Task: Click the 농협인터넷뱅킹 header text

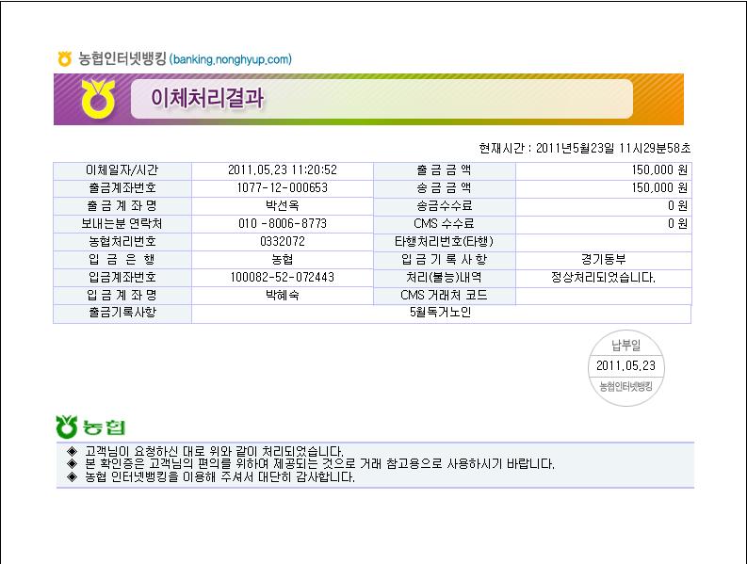Action: (x=122, y=58)
